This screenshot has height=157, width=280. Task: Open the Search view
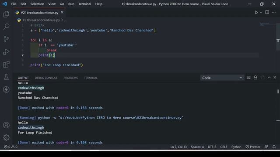pos(6,27)
